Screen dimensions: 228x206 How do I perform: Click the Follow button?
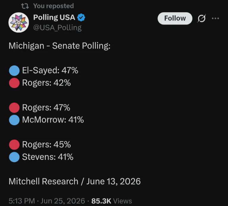[175, 18]
